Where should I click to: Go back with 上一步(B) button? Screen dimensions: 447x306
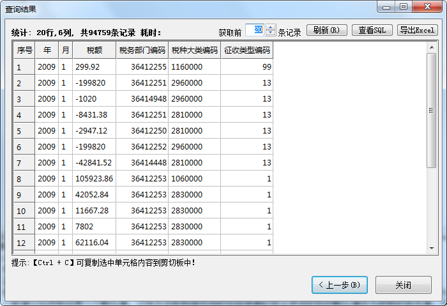pyautogui.click(x=340, y=285)
